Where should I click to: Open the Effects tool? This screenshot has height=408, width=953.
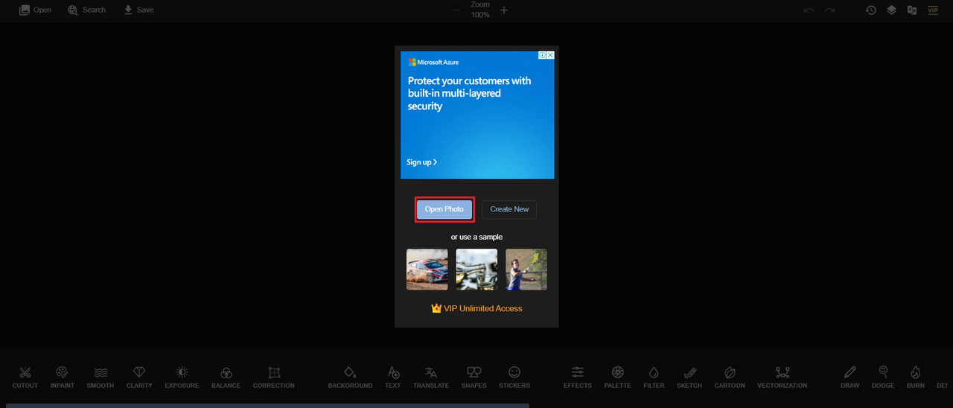(578, 377)
